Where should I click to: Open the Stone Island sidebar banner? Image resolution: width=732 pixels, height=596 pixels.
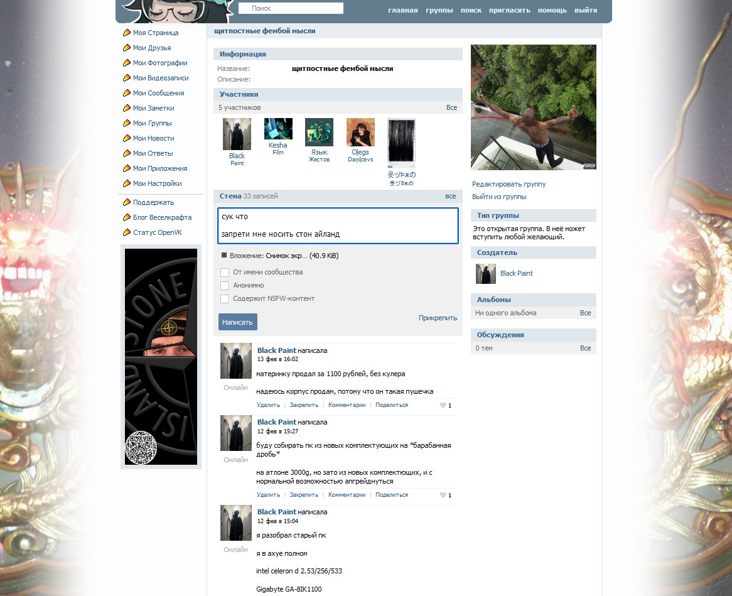(161, 357)
